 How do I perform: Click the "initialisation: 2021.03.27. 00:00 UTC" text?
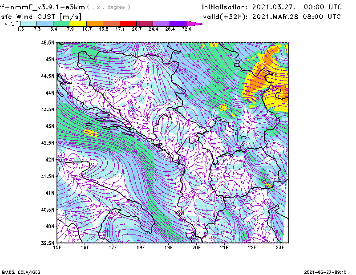(271, 7)
